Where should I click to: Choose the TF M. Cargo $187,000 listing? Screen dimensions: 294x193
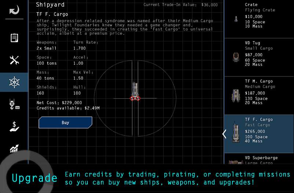coord(264,92)
